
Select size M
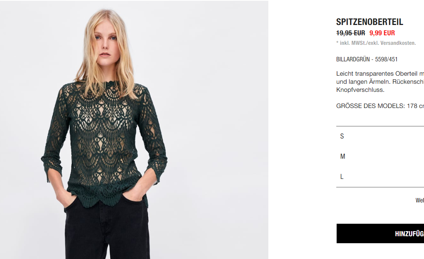pyautogui.click(x=380, y=157)
